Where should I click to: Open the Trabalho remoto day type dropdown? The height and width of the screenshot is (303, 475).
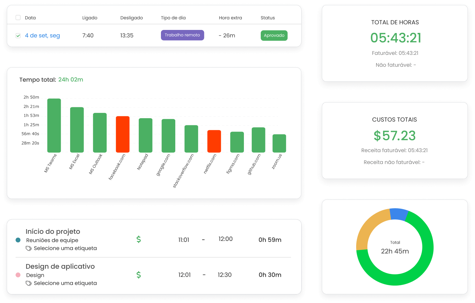pyautogui.click(x=182, y=35)
